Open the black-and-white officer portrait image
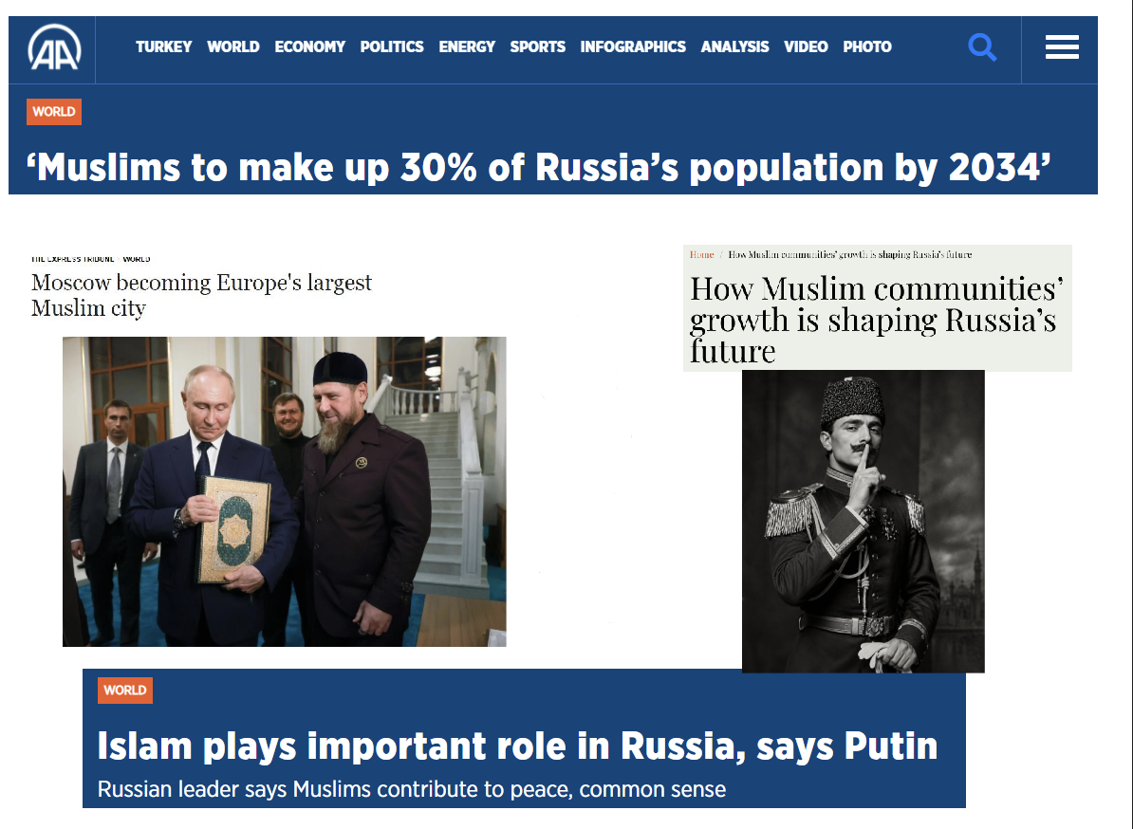The height and width of the screenshot is (829, 1133). pyautogui.click(x=863, y=521)
